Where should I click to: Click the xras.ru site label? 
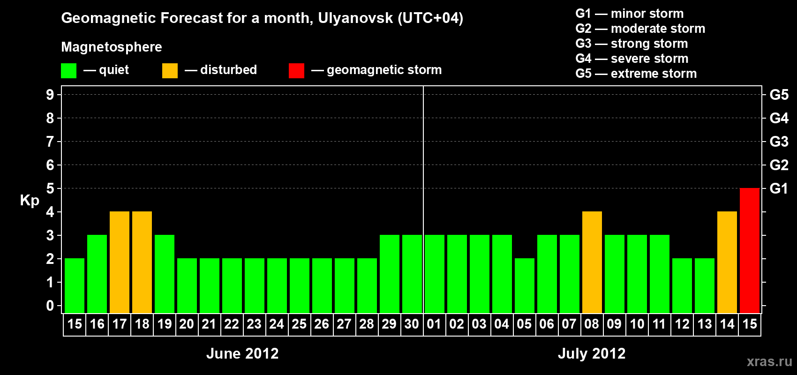(x=769, y=361)
